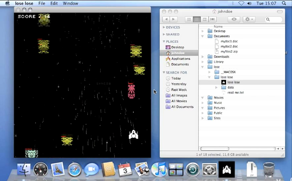Expand the Downloads folder disclosure triangle
The image size is (292, 181).
click(x=203, y=57)
